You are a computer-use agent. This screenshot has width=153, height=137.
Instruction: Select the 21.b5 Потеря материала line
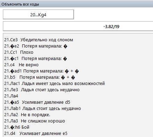[40, 77]
